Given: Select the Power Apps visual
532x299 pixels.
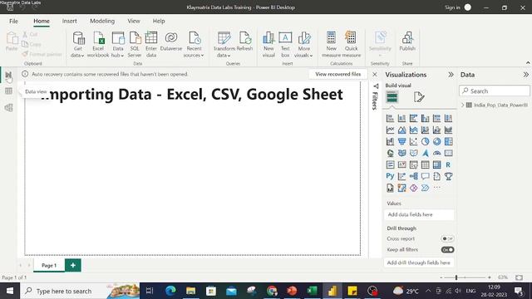Looking at the screenshot, I should point(413,188).
